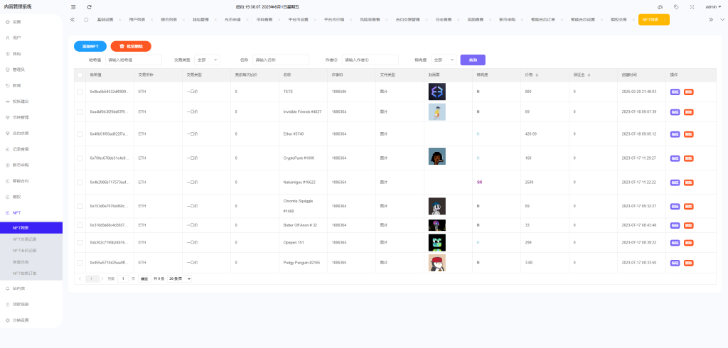Click the 名称 search input field
Image resolution: width=728 pixels, height=348 pixels.
[x=281, y=60]
